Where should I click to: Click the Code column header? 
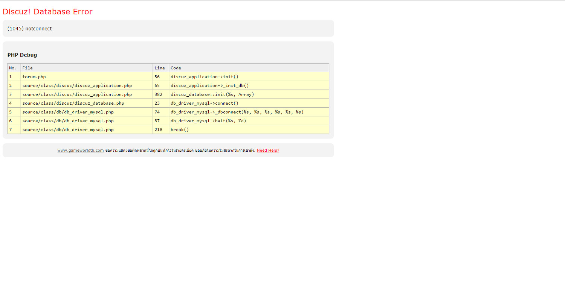pyautogui.click(x=249, y=68)
